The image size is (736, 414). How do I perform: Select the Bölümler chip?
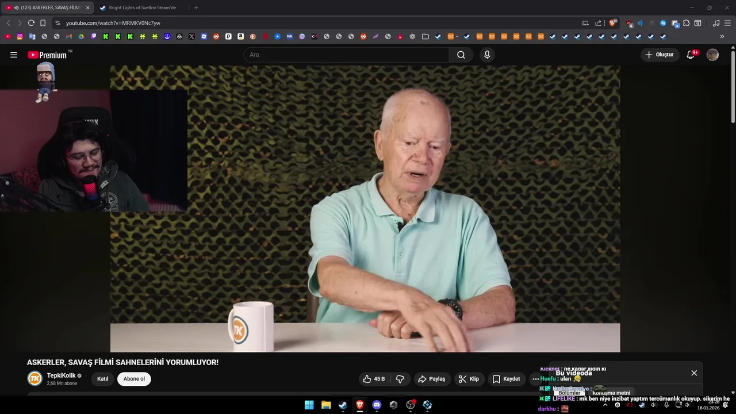[569, 393]
